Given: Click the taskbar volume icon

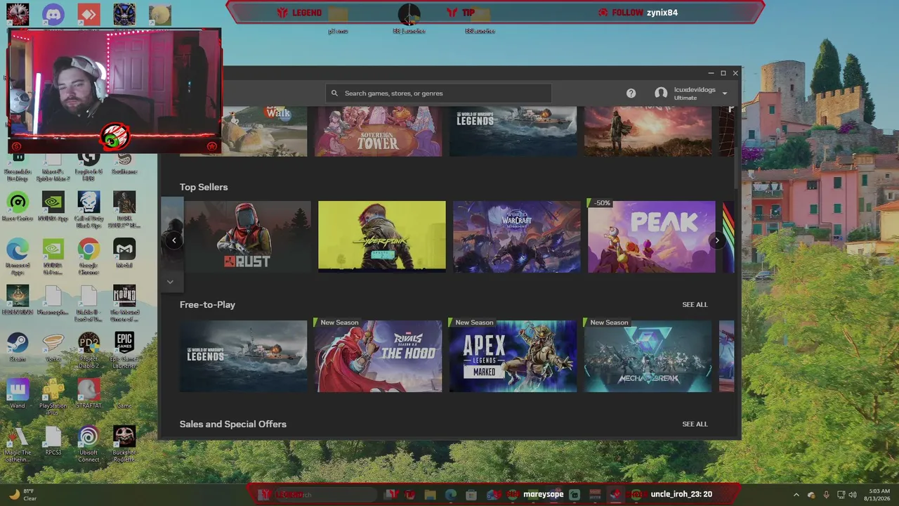Looking at the screenshot, I should coord(853,495).
